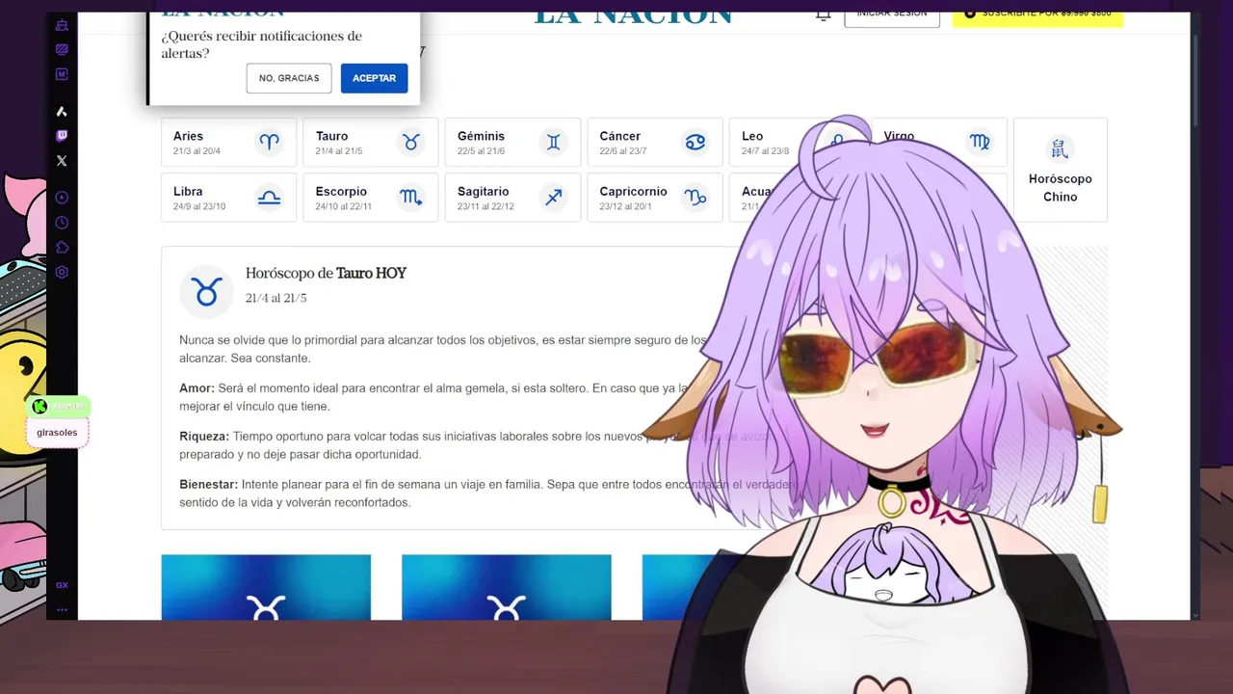Select the Aries sign card
This screenshot has height=694, width=1233.
tap(229, 143)
